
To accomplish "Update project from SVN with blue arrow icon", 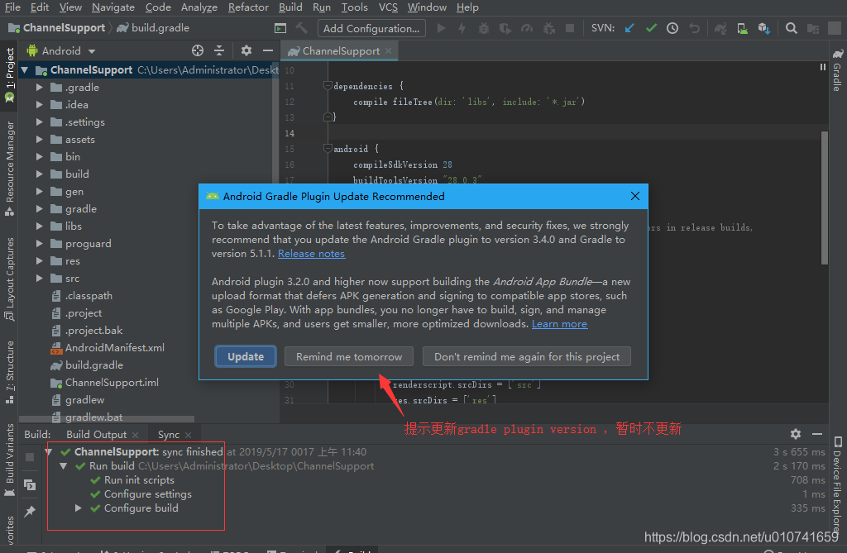I will coord(630,27).
